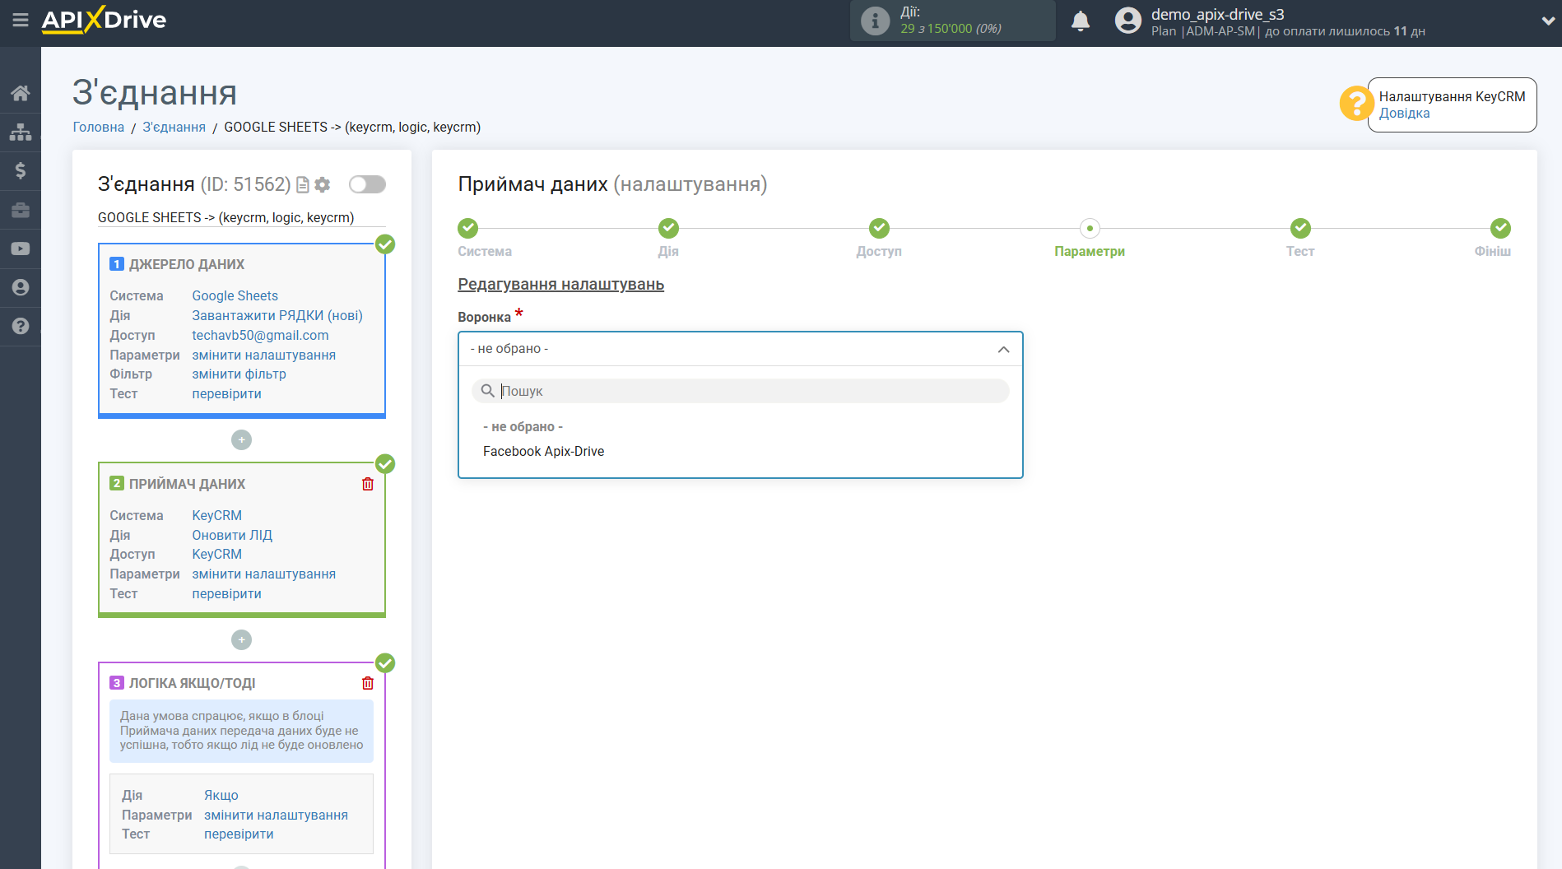Open the YouTube video icon in sidebar

[x=21, y=249]
